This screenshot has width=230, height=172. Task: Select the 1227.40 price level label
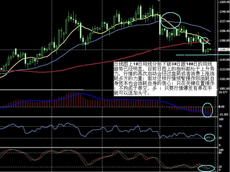coord(224,21)
